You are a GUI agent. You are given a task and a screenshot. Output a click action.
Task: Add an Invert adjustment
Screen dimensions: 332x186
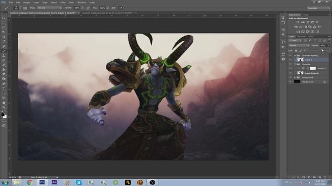298,32
